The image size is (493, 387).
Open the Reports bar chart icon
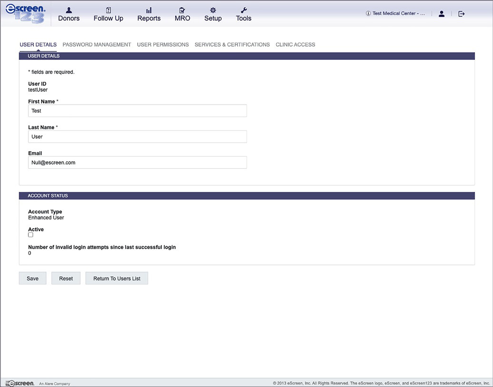[x=149, y=10]
